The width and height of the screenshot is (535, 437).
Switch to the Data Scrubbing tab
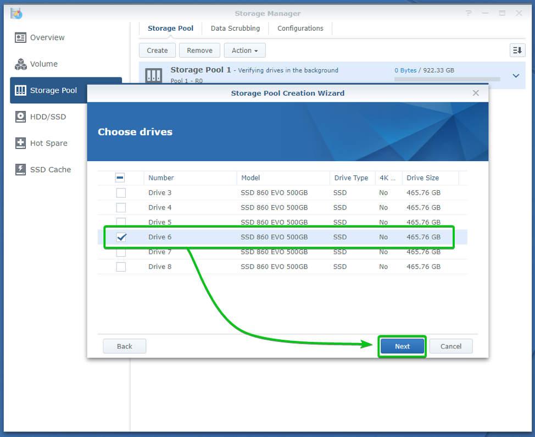(235, 29)
